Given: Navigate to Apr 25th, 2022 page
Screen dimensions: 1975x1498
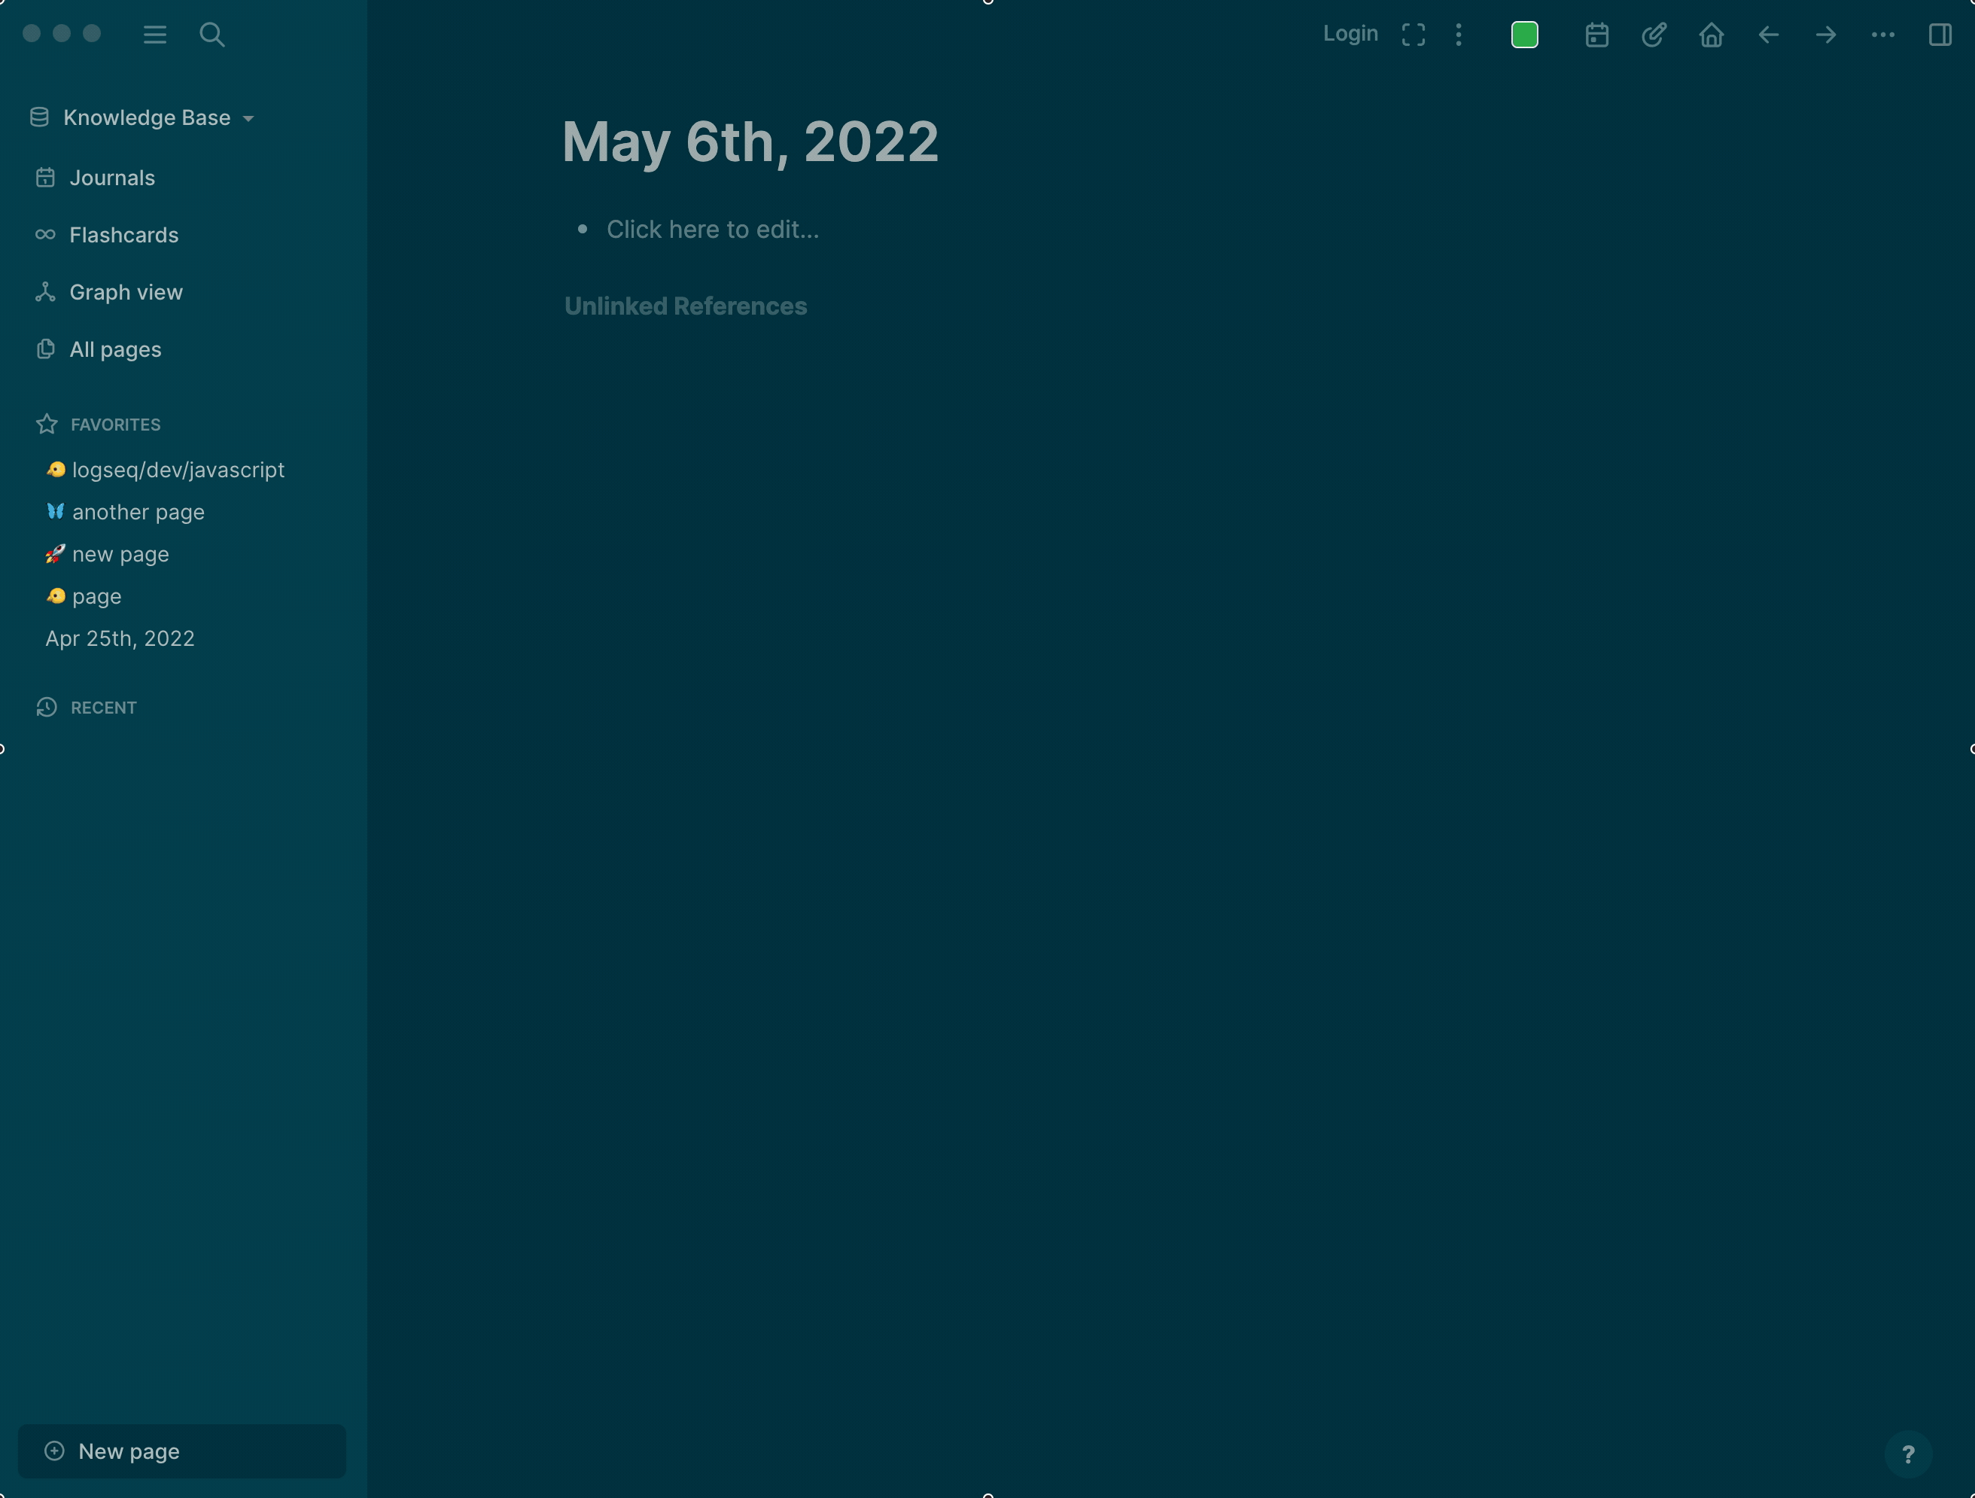Looking at the screenshot, I should tap(120, 638).
